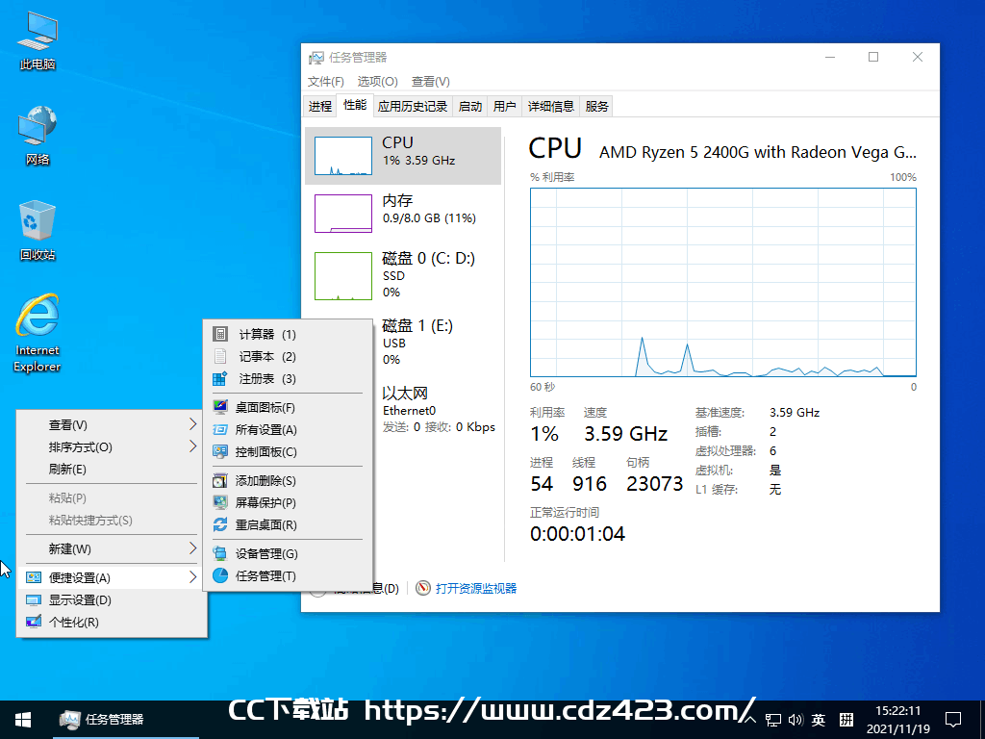Select the 回收站 recycle bin icon
The width and height of the screenshot is (985, 739).
click(x=38, y=230)
